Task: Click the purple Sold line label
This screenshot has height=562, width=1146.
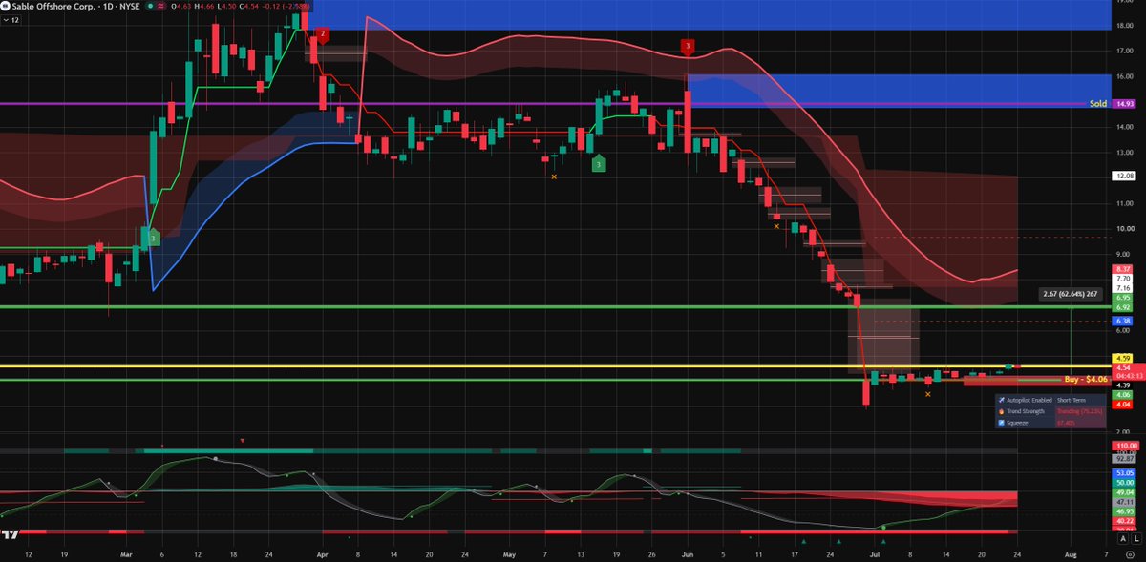Action: click(x=1099, y=102)
